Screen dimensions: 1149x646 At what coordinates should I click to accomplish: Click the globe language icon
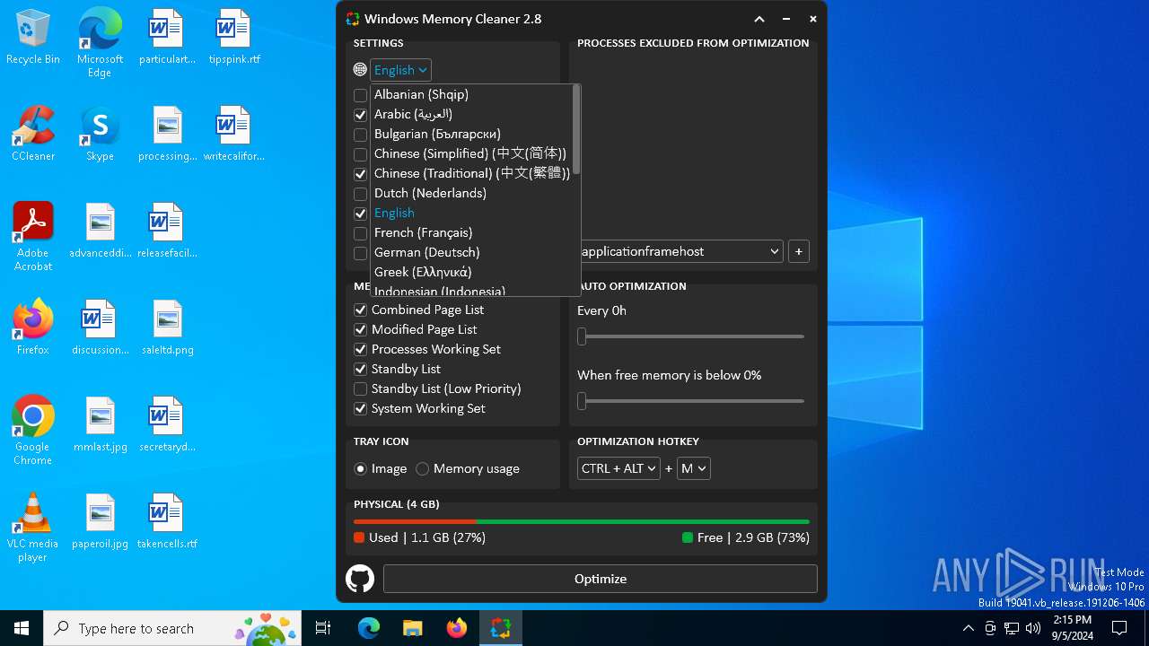point(360,70)
